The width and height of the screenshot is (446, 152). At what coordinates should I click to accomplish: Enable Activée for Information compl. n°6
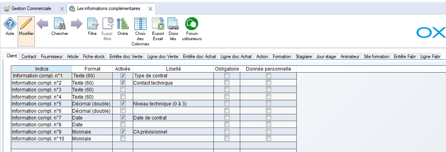click(123, 110)
